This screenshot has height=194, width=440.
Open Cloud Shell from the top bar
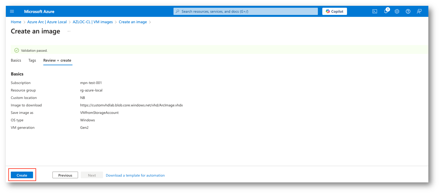click(375, 11)
